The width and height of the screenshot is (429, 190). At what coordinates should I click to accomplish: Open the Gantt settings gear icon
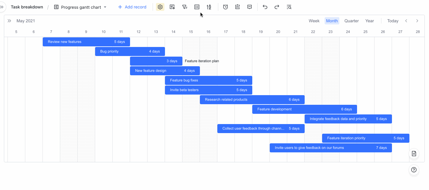pyautogui.click(x=160, y=7)
